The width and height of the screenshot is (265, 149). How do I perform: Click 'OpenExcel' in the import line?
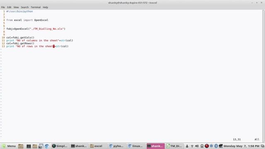[41, 20]
